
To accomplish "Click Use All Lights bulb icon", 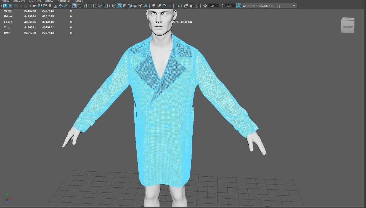I will click(x=140, y=6).
